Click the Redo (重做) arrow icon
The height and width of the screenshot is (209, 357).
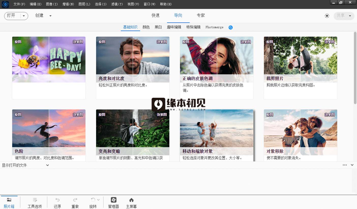coord(75,200)
